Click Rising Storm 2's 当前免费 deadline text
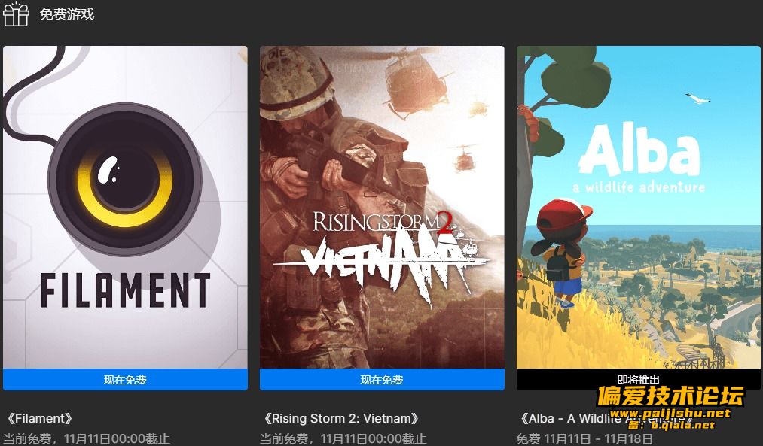Image resolution: width=763 pixels, height=446 pixels. click(x=343, y=438)
